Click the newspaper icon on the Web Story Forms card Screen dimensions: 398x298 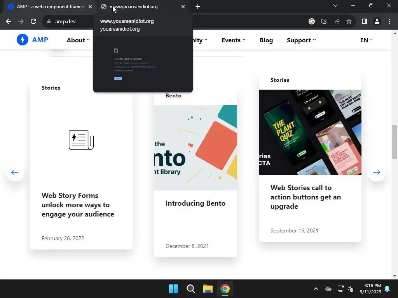(x=81, y=140)
